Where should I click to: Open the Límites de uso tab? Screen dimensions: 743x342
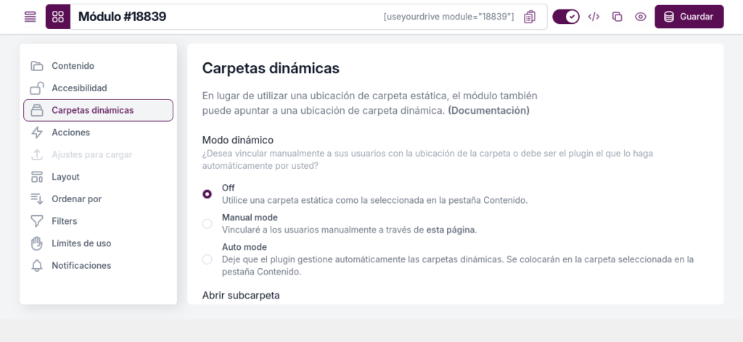[x=98, y=243]
